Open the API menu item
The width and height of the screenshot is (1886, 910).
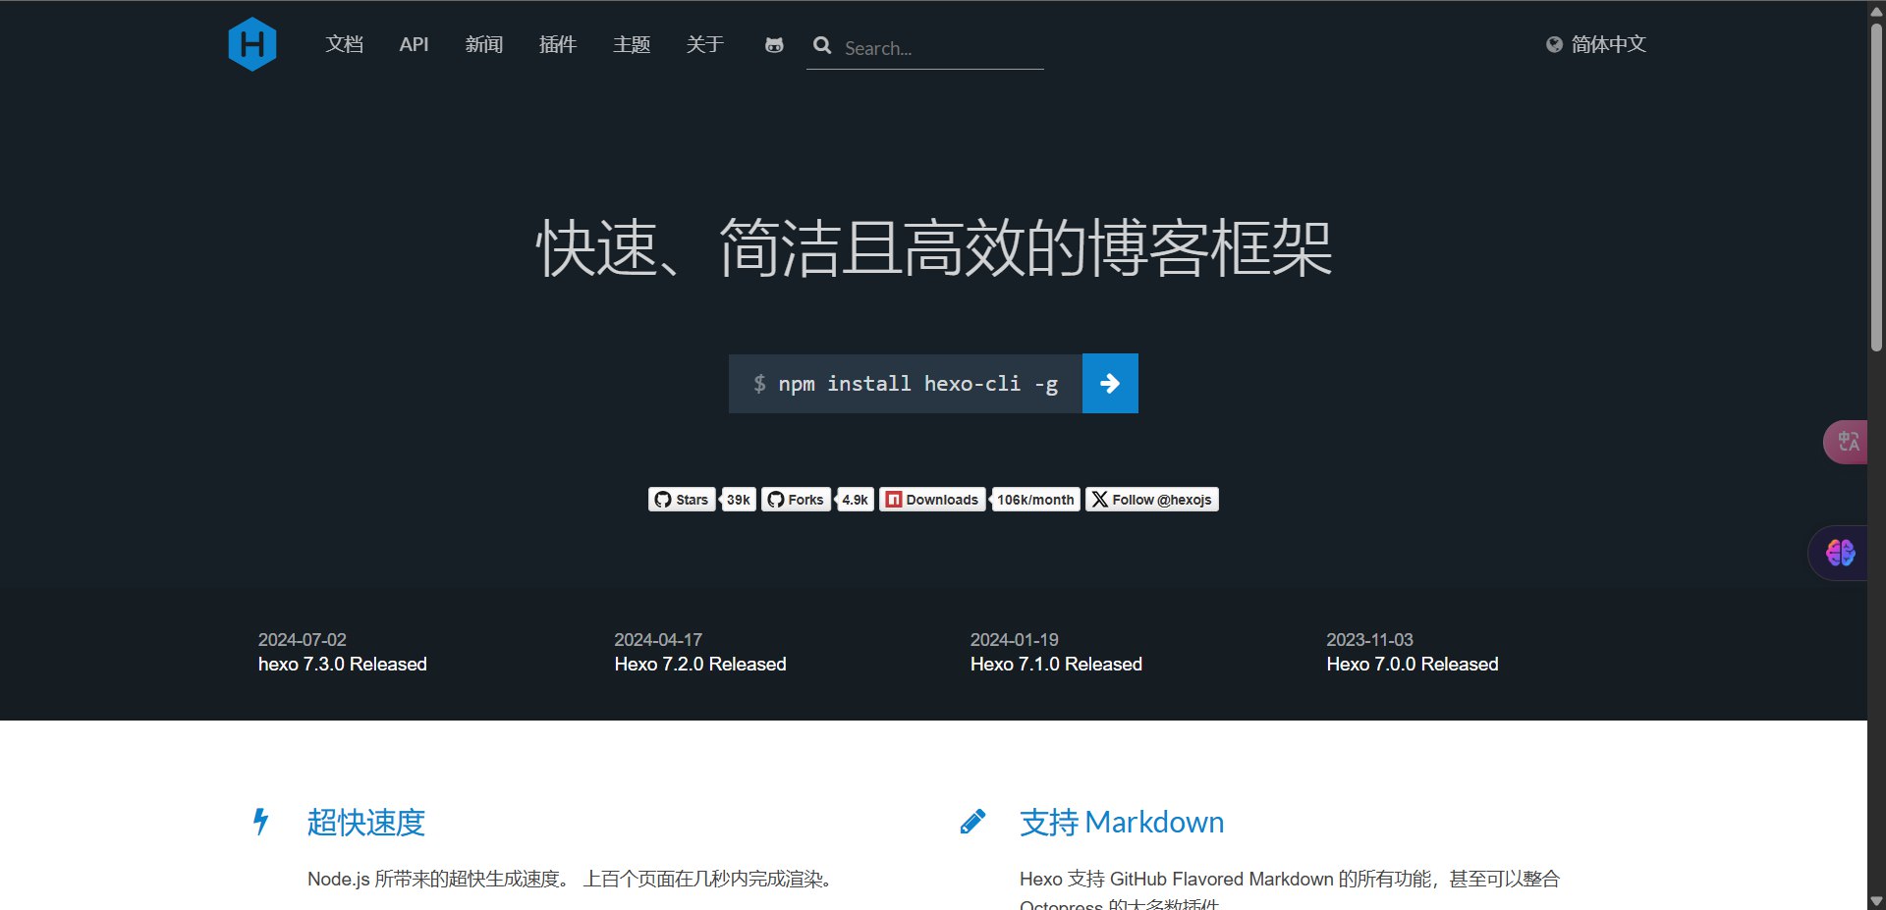(x=414, y=44)
